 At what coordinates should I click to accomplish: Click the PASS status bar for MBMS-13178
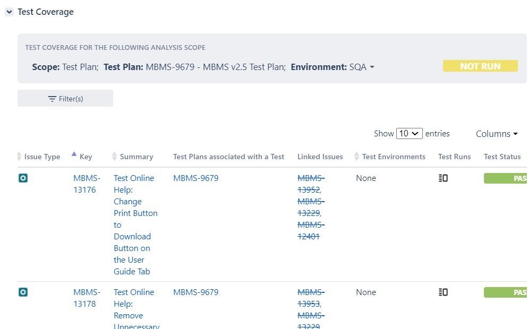click(x=506, y=292)
